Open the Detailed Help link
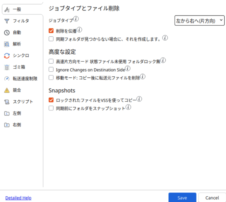 point(18,198)
